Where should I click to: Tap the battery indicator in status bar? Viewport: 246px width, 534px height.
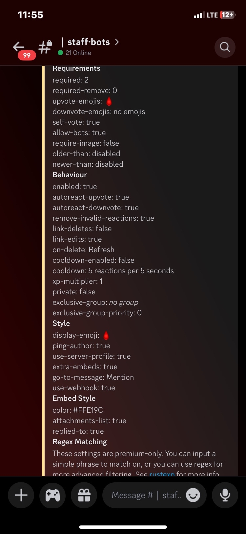click(x=227, y=15)
